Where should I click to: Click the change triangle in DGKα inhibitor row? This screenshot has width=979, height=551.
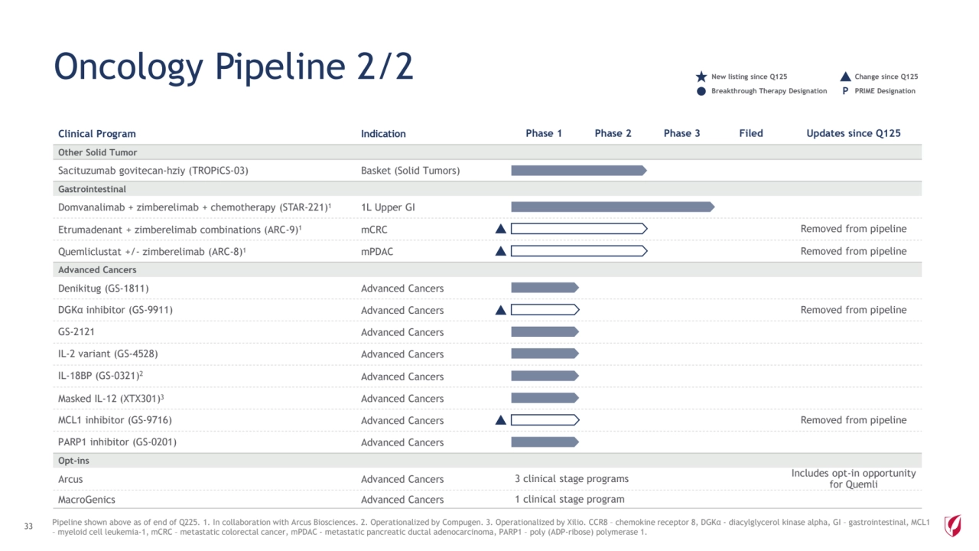click(500, 309)
